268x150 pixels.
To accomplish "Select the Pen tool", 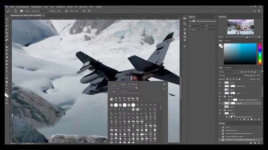I will pyautogui.click(x=7, y=68).
